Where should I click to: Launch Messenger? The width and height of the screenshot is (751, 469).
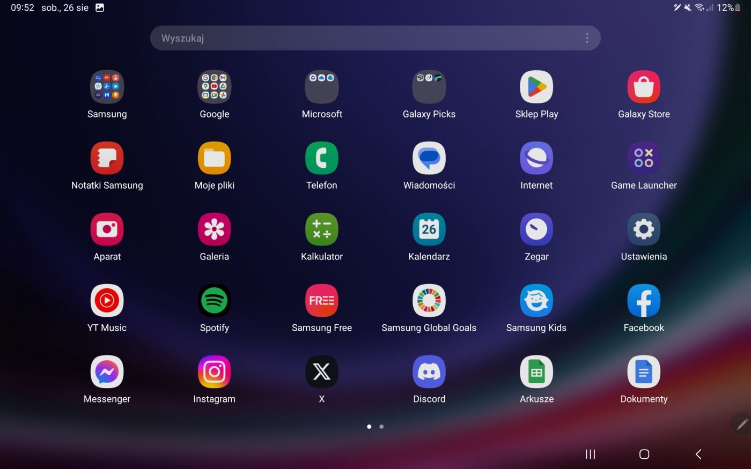tap(107, 372)
